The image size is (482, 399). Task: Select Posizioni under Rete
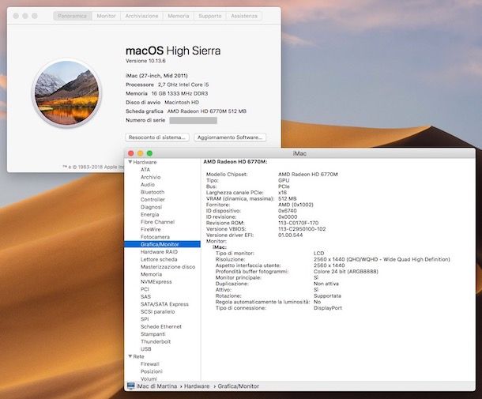tap(152, 371)
